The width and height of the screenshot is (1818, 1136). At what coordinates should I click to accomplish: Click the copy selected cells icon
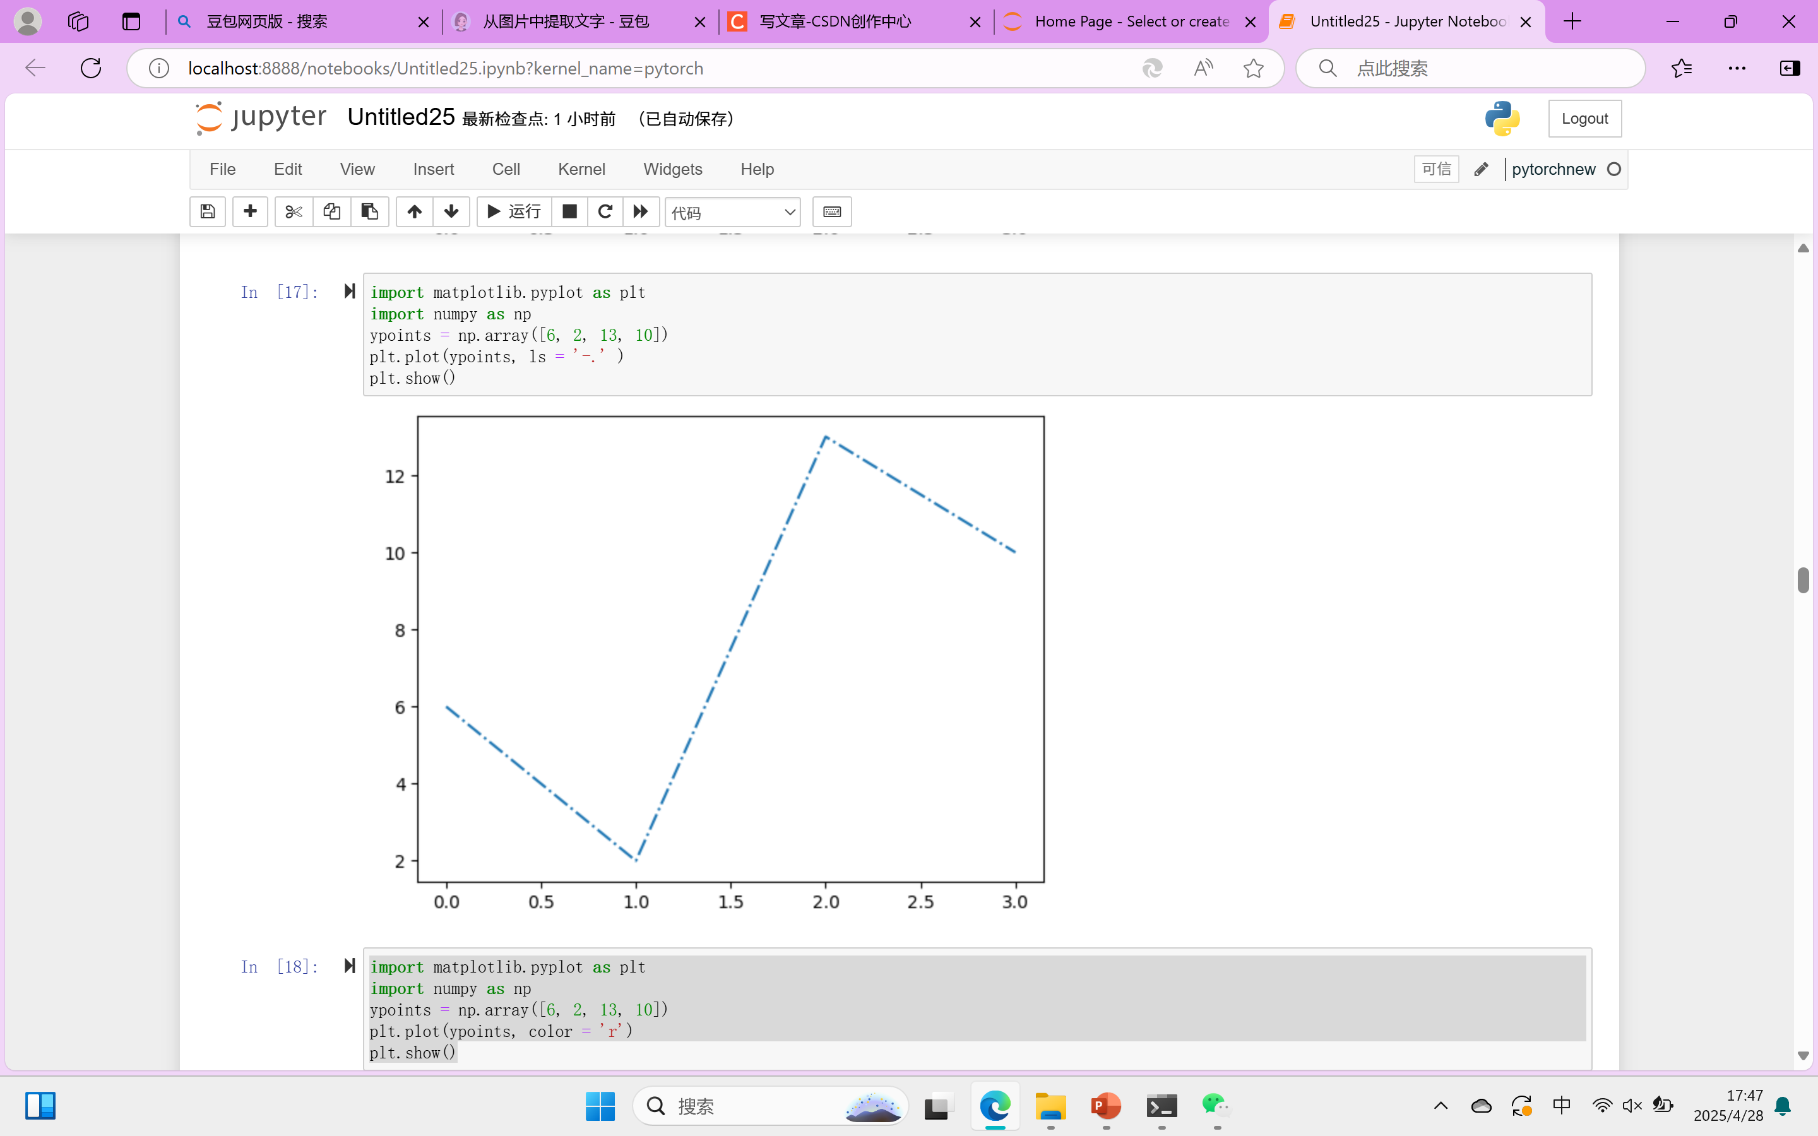(x=331, y=212)
